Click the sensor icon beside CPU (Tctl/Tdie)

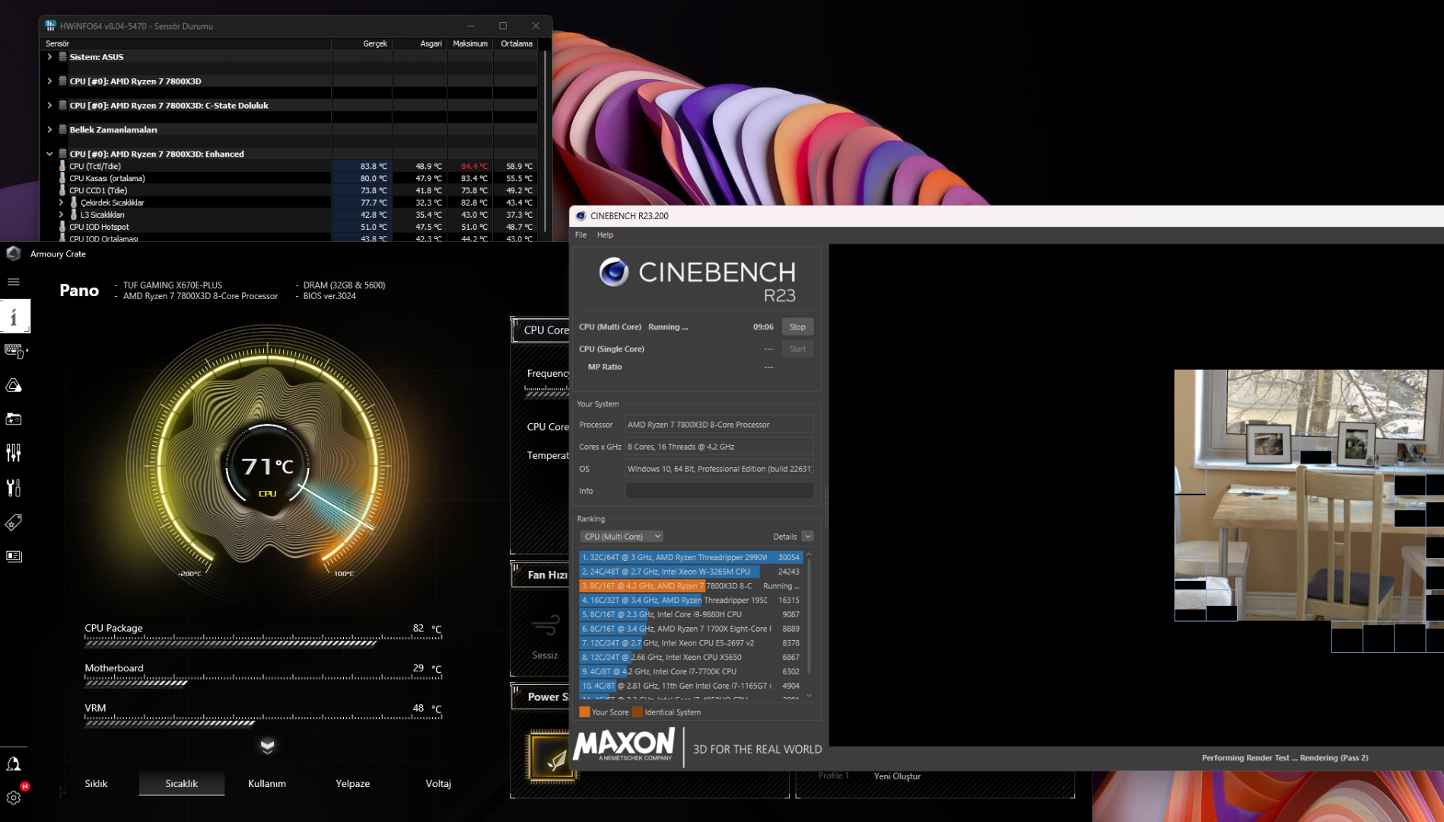pos(62,166)
